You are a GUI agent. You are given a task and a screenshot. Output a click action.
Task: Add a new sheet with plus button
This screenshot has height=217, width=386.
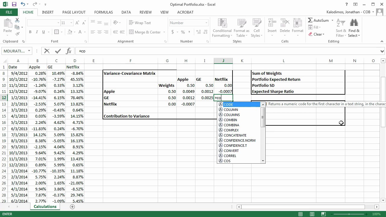72,206
